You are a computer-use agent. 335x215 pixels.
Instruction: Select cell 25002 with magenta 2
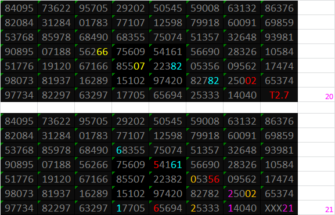click(x=242, y=194)
